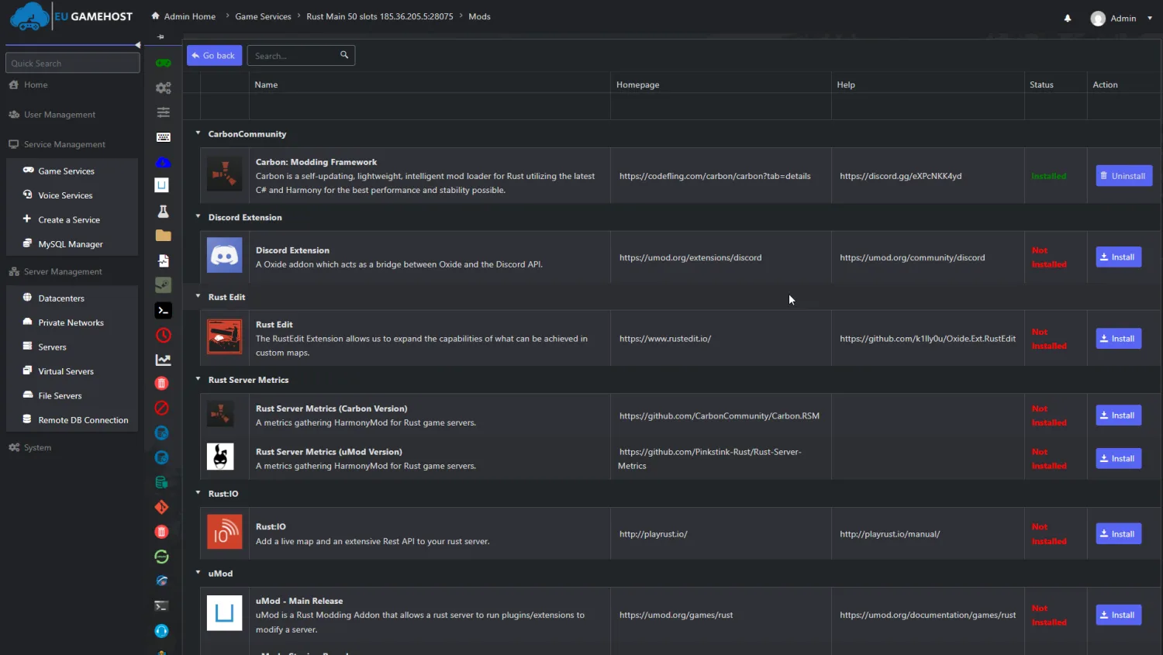The height and width of the screenshot is (655, 1163).
Task: Open the Admin user dropdown
Action: click(x=1121, y=19)
